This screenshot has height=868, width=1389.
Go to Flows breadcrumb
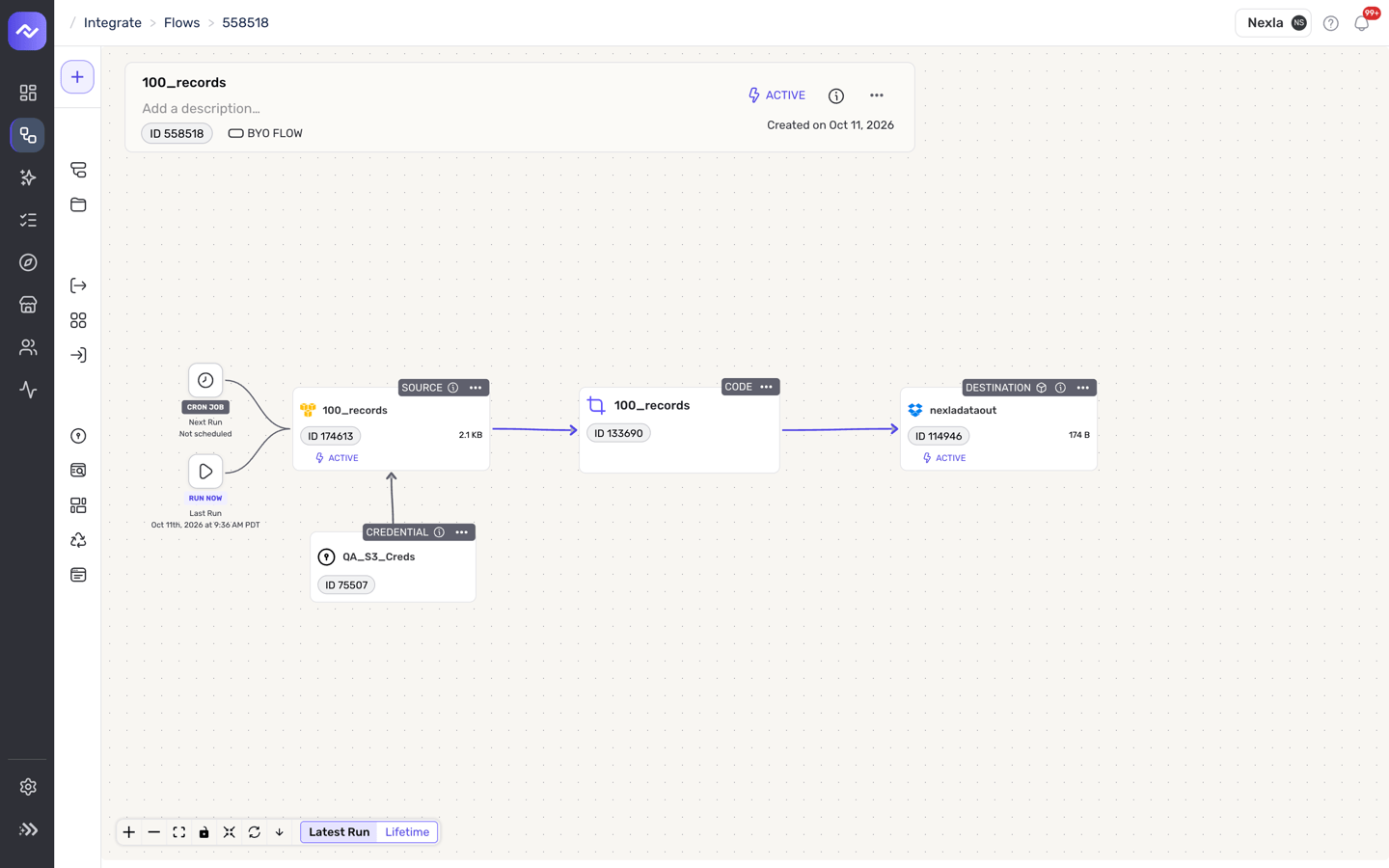click(181, 23)
